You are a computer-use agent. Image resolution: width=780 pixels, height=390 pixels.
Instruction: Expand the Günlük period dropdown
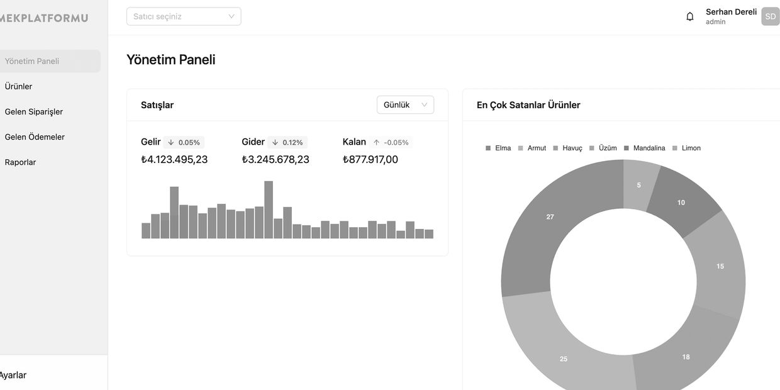(405, 105)
